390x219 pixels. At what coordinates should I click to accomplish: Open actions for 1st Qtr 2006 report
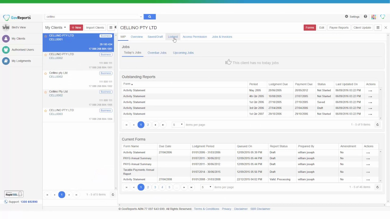(370, 102)
